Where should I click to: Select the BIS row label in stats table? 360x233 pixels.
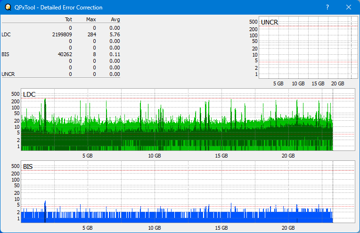(x=5, y=54)
